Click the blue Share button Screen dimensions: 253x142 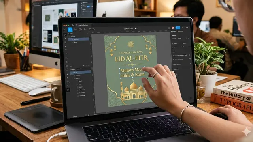pos(178,28)
